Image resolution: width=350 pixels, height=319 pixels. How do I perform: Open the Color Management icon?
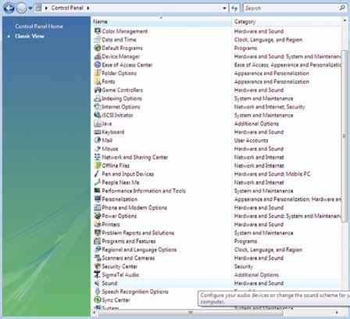click(98, 31)
